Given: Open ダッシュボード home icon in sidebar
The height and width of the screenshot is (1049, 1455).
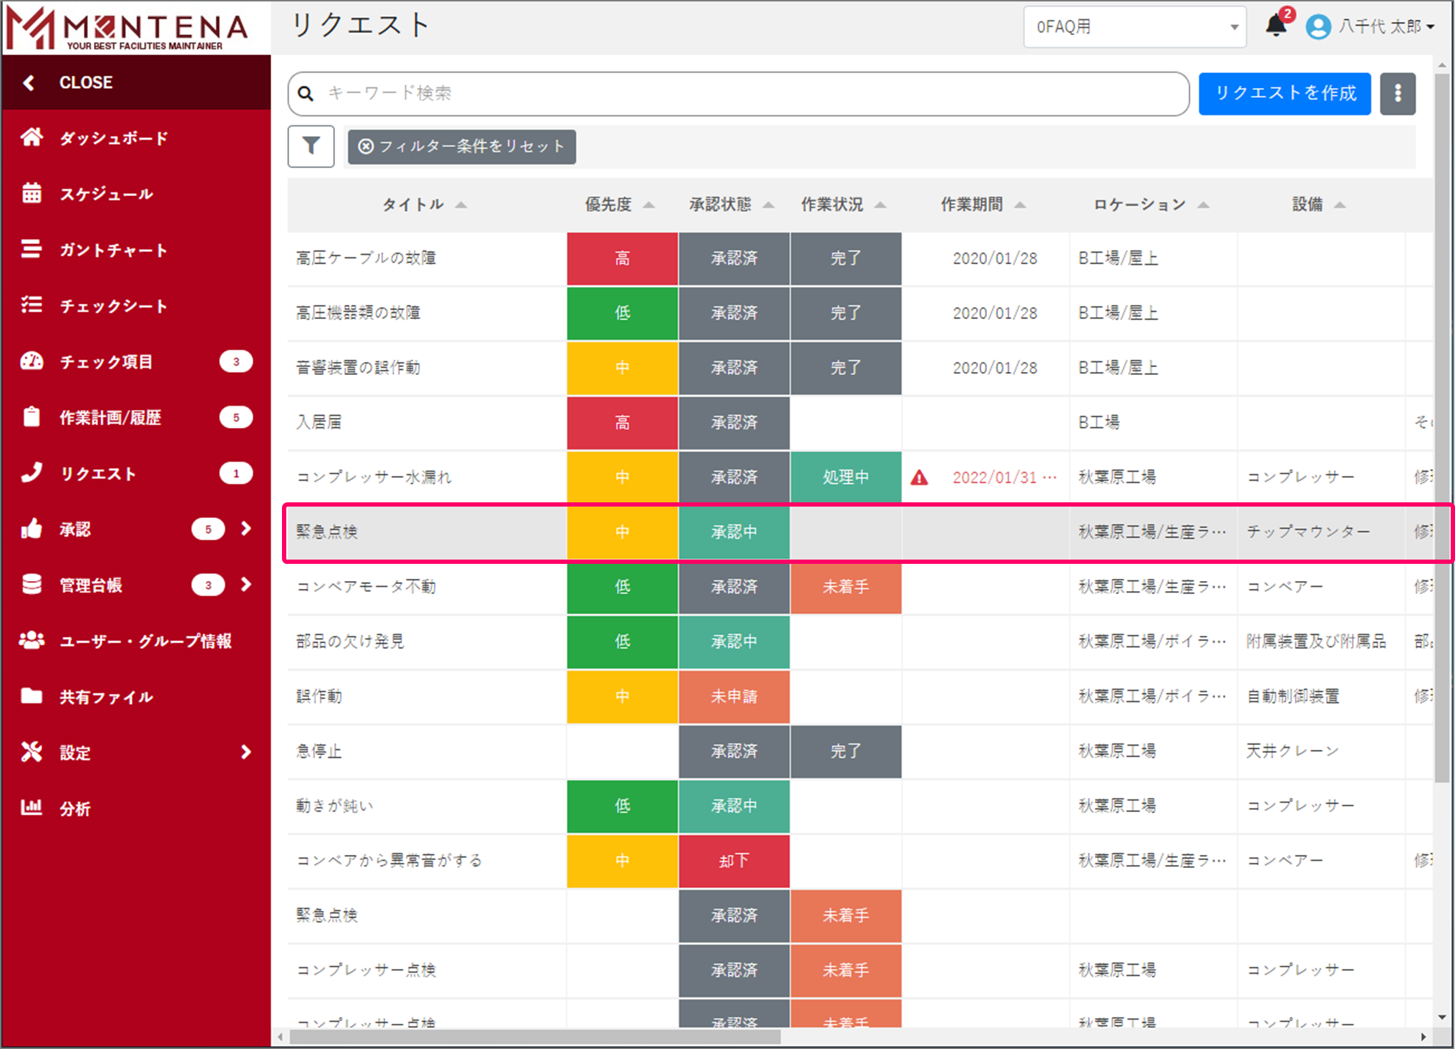Looking at the screenshot, I should pyautogui.click(x=31, y=137).
